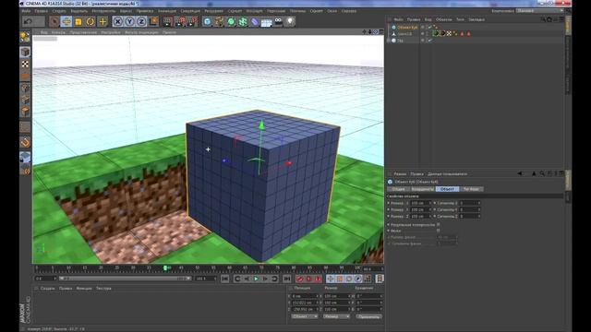Select the Live Selection tool
This screenshot has width=591, height=332.
tap(54, 21)
